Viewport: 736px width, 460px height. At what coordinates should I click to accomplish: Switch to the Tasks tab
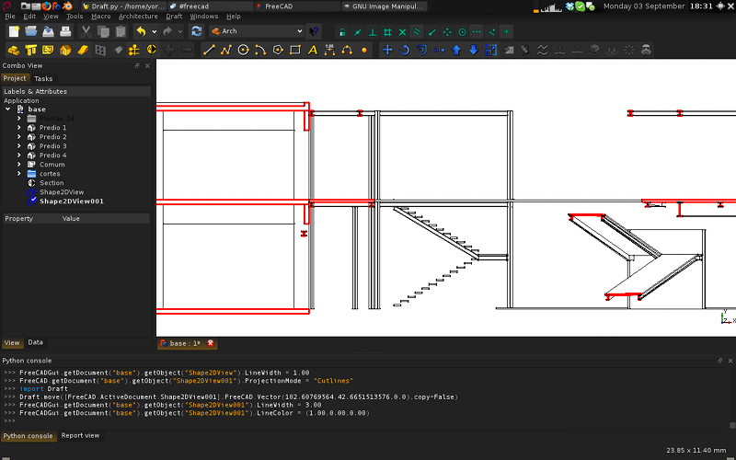[x=43, y=78]
